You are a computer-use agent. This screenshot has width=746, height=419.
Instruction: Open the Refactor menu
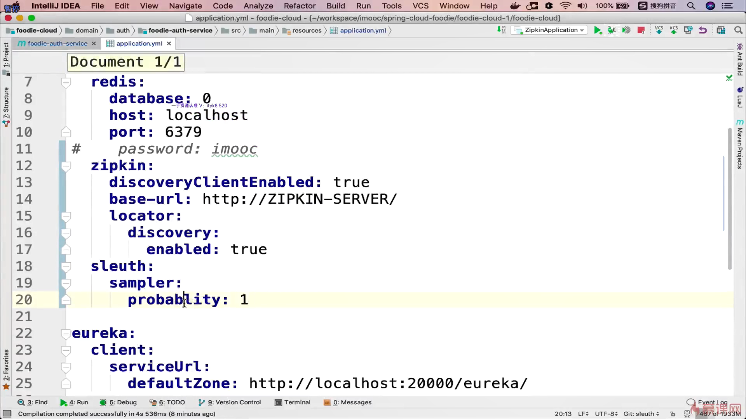point(300,6)
